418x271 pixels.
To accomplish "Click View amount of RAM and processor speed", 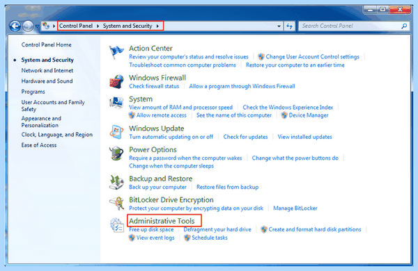I will (180, 107).
